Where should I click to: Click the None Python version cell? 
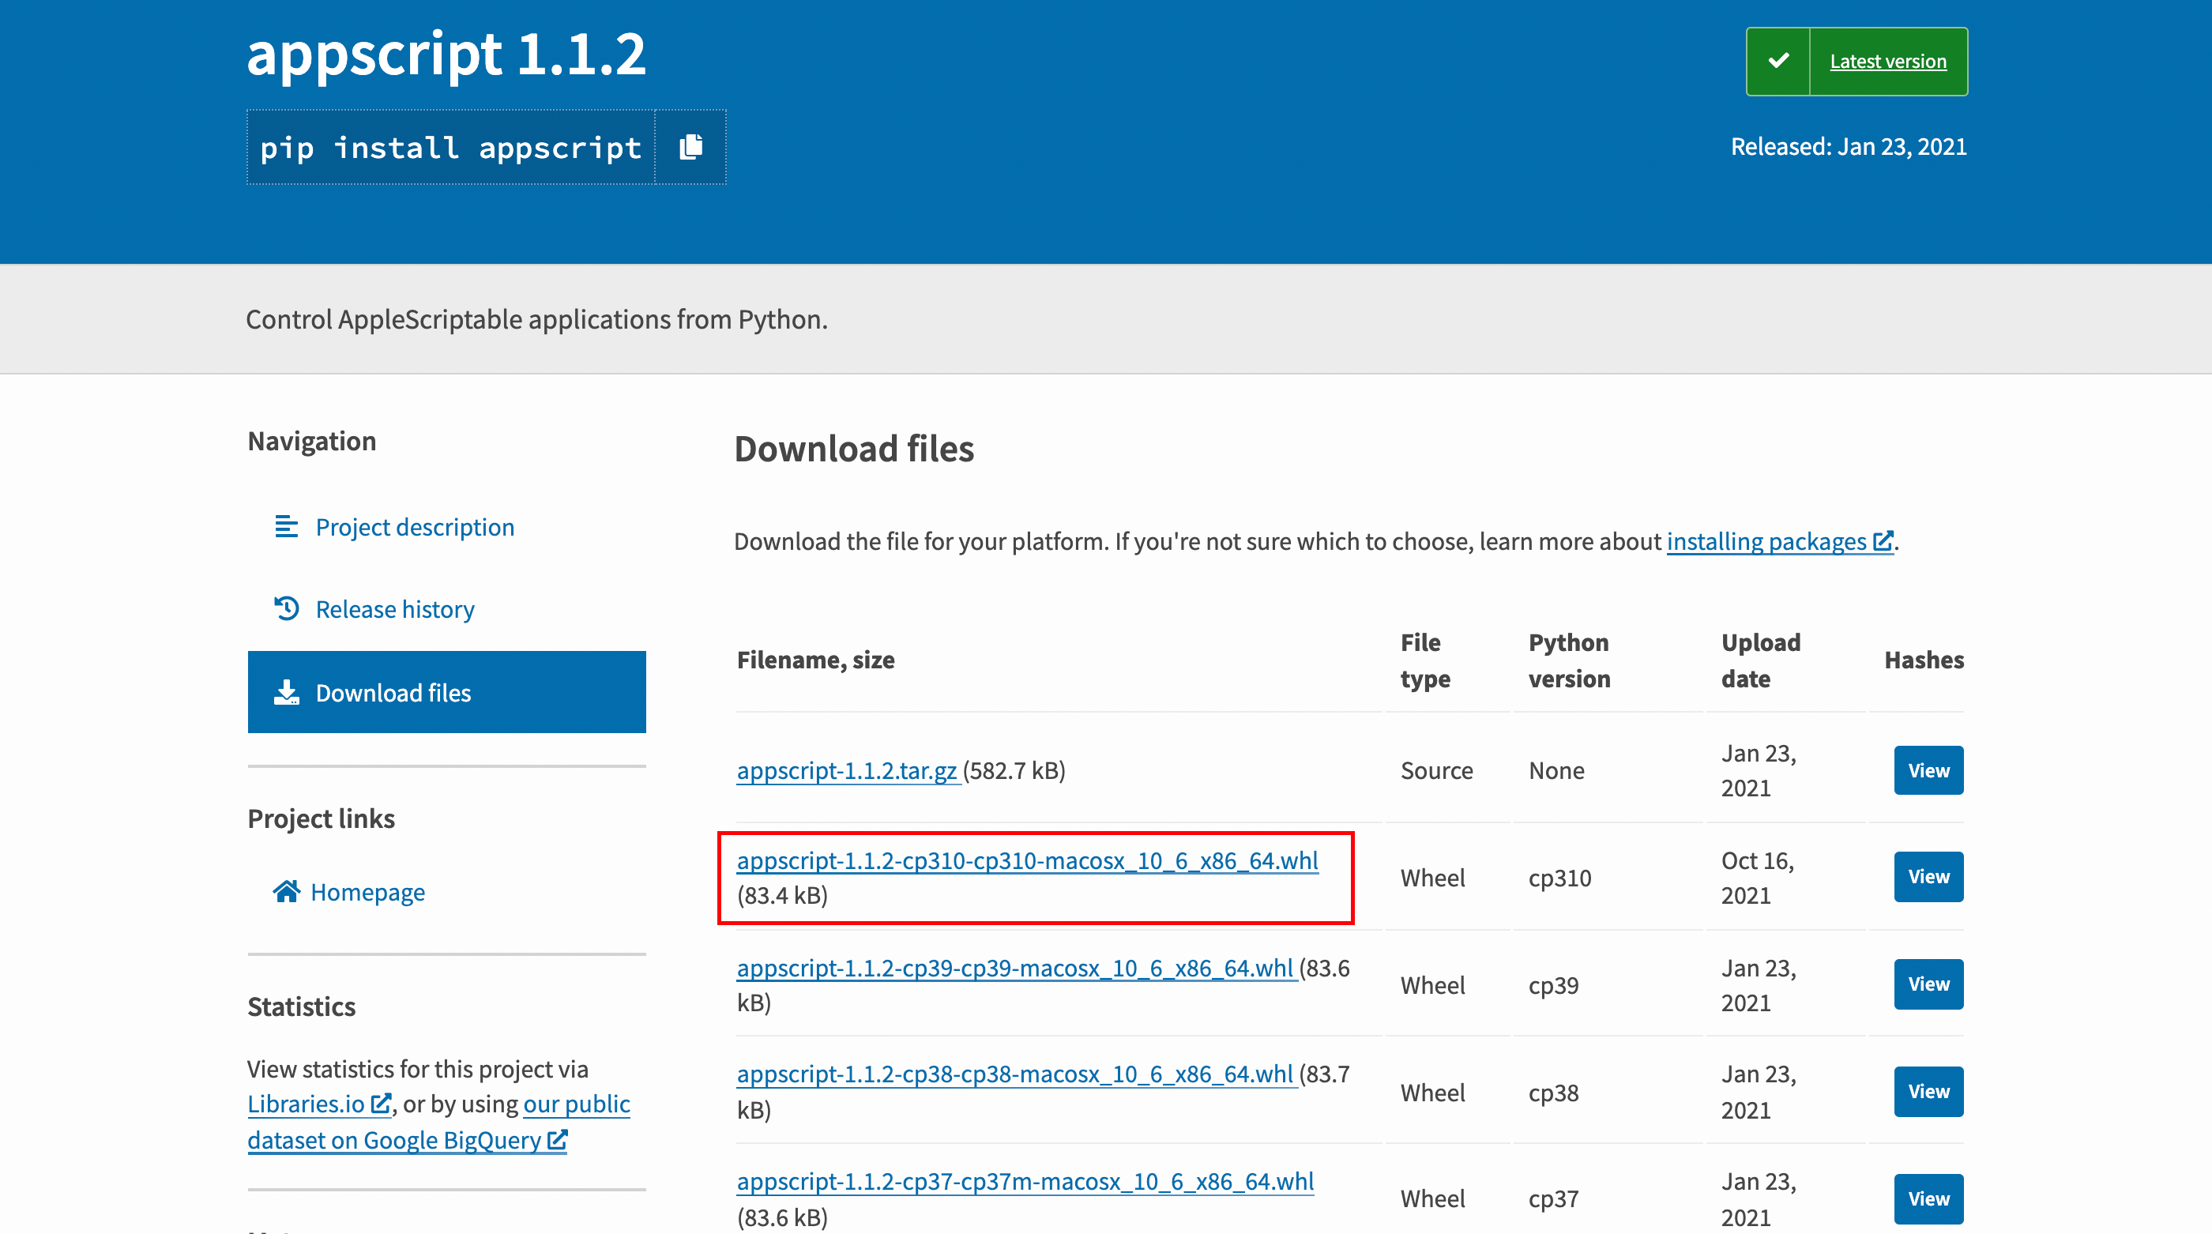pos(1556,770)
